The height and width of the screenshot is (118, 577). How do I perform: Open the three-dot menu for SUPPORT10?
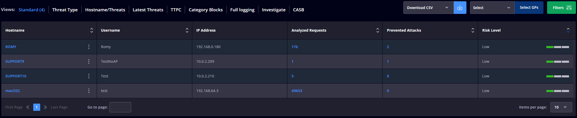tap(89, 76)
